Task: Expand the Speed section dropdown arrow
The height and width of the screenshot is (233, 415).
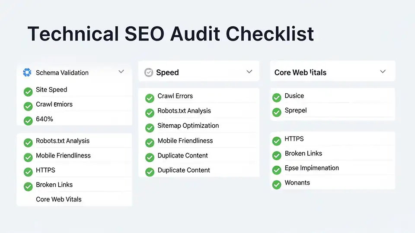Action: (x=249, y=72)
